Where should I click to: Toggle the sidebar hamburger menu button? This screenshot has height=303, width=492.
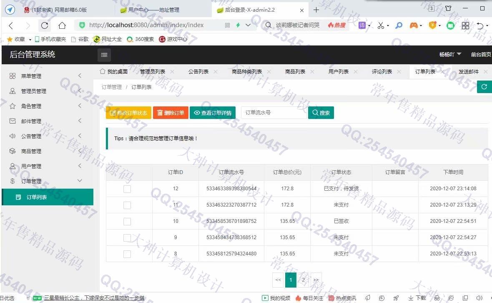(104, 55)
